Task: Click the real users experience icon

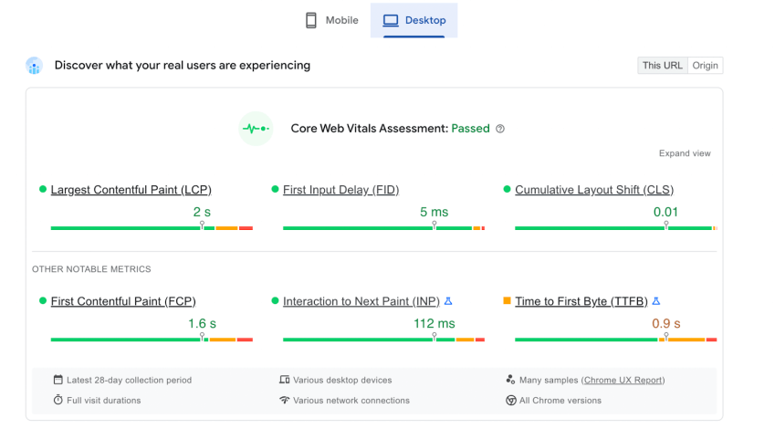Action: [35, 66]
